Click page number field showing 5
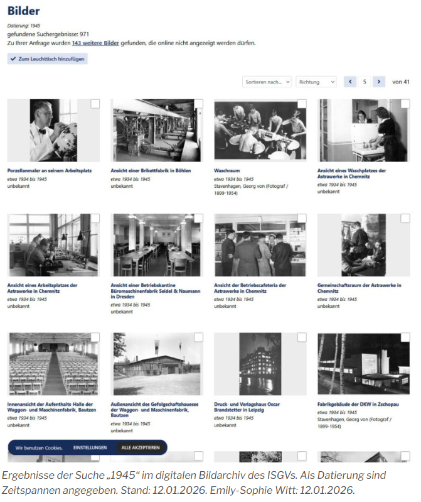This screenshot has height=502, width=421. (365, 82)
